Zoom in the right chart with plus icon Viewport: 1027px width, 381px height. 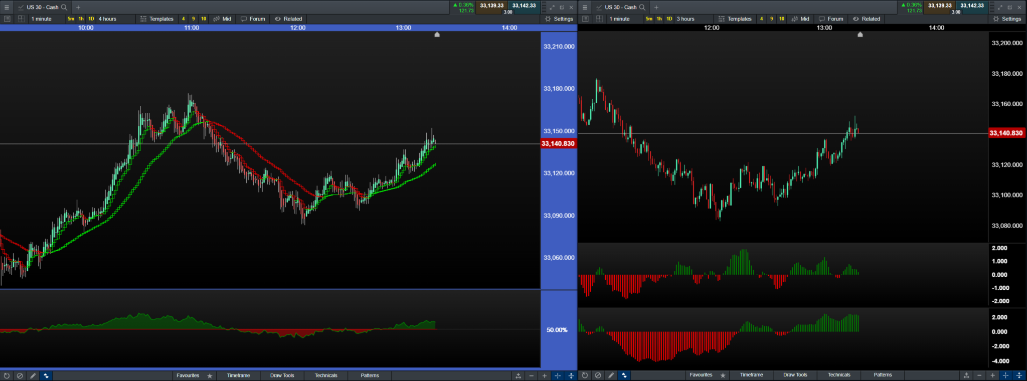pyautogui.click(x=992, y=375)
